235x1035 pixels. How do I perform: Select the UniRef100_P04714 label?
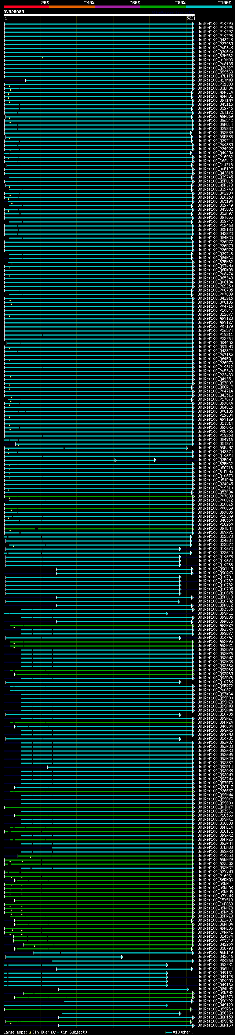click(215, 391)
